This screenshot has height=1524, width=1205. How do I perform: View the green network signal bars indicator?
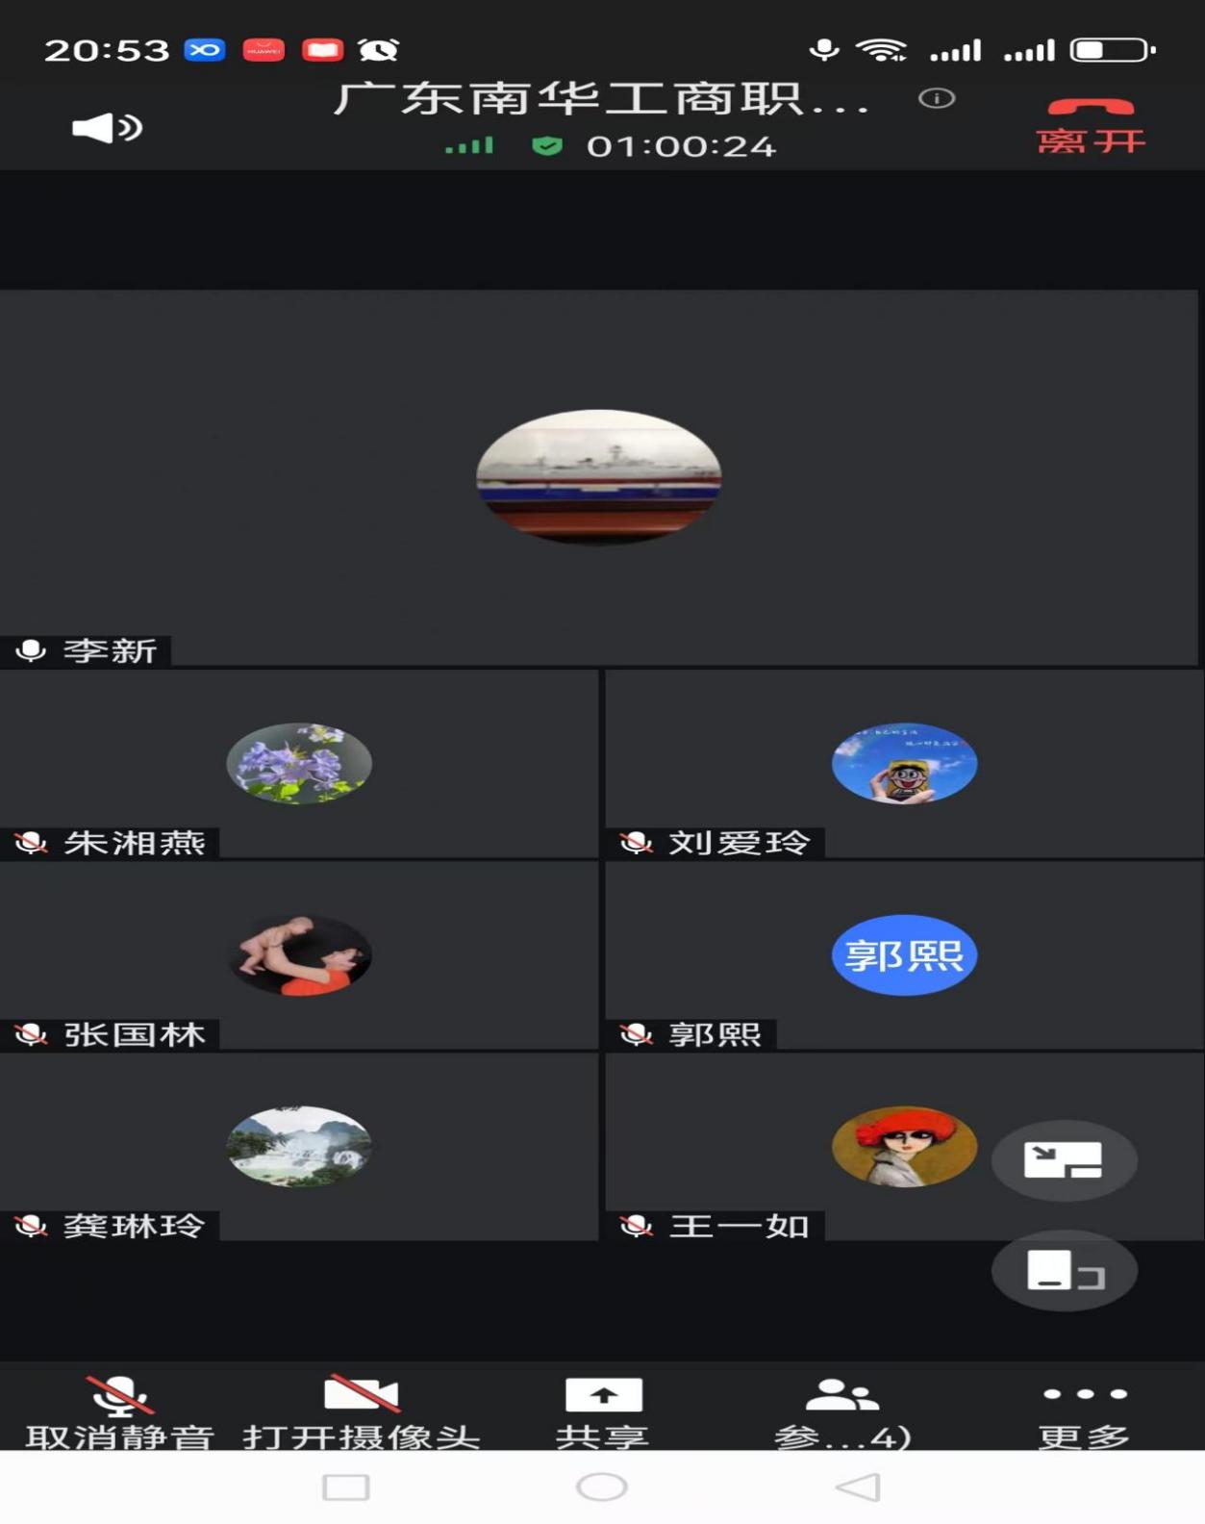pyautogui.click(x=469, y=146)
